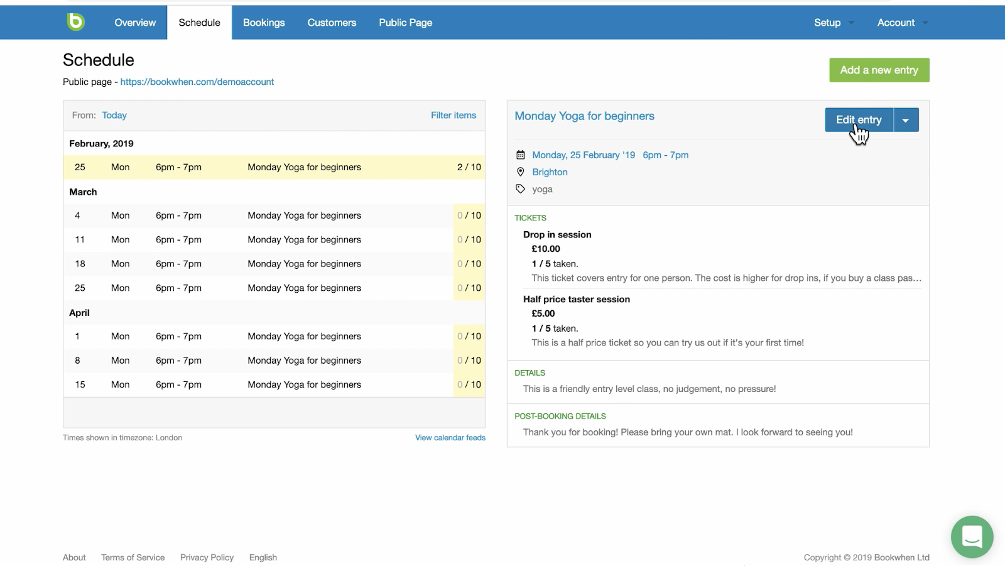
Task: Go to the Bookings tab
Action: 264,23
